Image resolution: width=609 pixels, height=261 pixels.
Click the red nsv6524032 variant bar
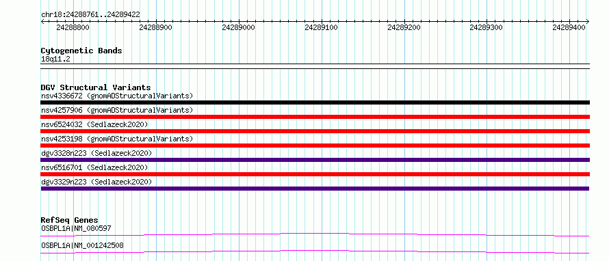[315, 131]
